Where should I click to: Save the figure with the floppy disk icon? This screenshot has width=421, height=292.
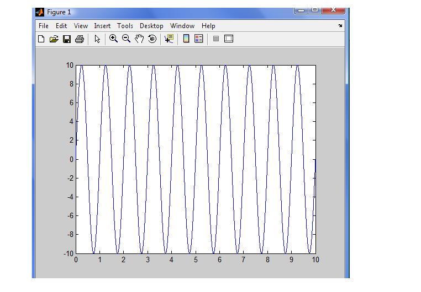tap(67, 39)
